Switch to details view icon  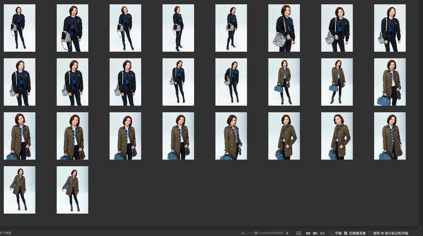click(x=315, y=233)
